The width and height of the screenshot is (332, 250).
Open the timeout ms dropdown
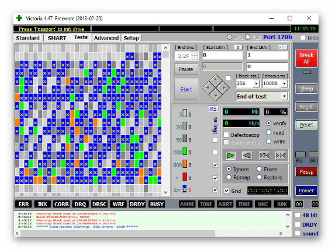pos(284,83)
